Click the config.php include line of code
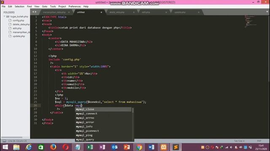Image resolution: width=270 pixels, height=151 pixels. pyautogui.click(x=65, y=60)
